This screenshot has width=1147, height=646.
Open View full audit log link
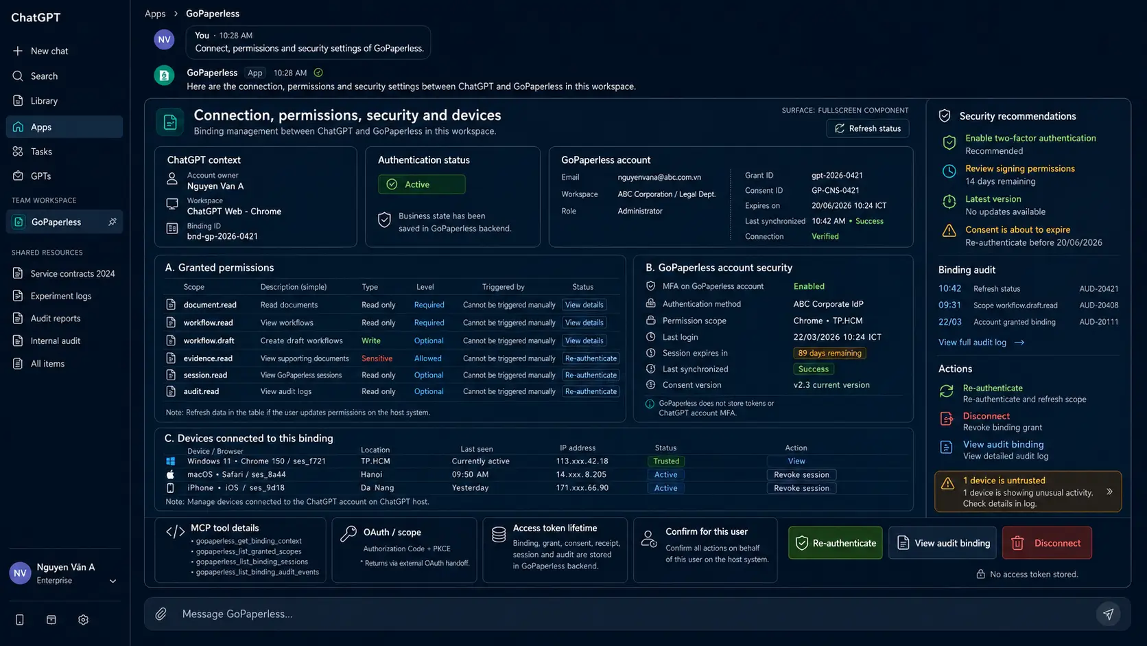coord(981,343)
